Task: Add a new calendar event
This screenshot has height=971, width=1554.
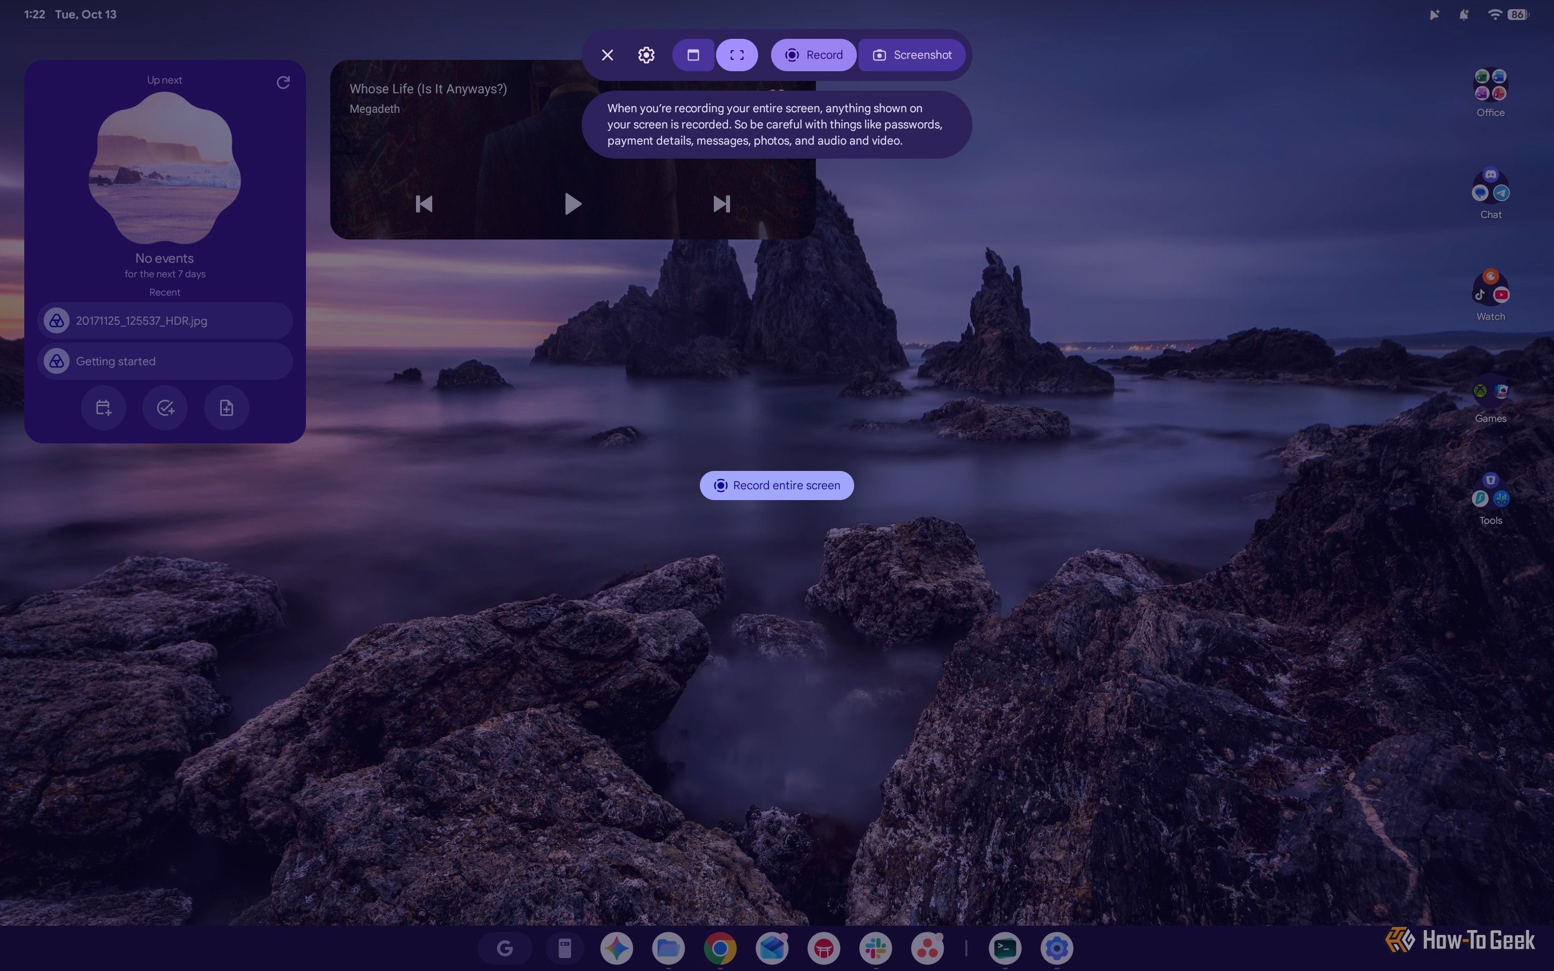Action: [104, 408]
